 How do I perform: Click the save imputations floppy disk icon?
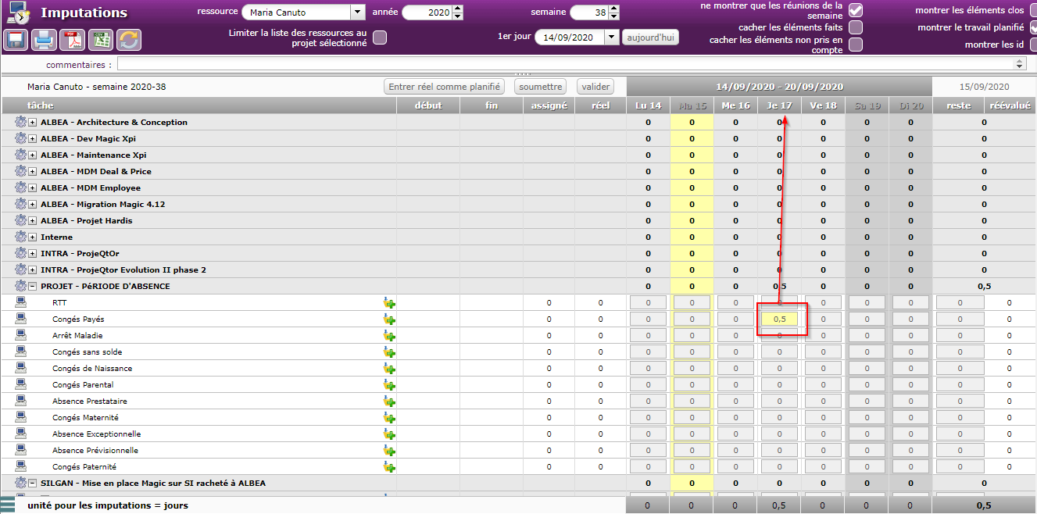[x=16, y=39]
